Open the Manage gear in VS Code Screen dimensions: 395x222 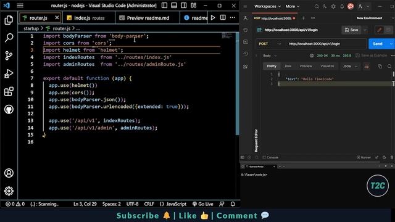coord(9,191)
